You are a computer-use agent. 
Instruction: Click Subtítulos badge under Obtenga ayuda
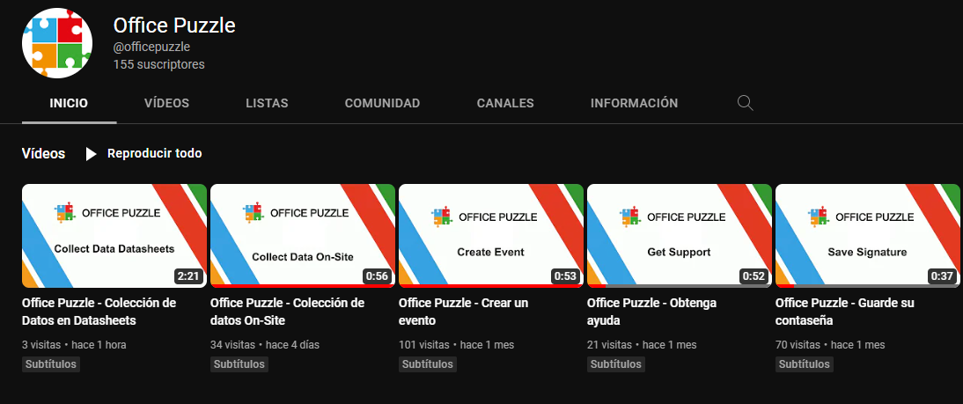pos(616,364)
